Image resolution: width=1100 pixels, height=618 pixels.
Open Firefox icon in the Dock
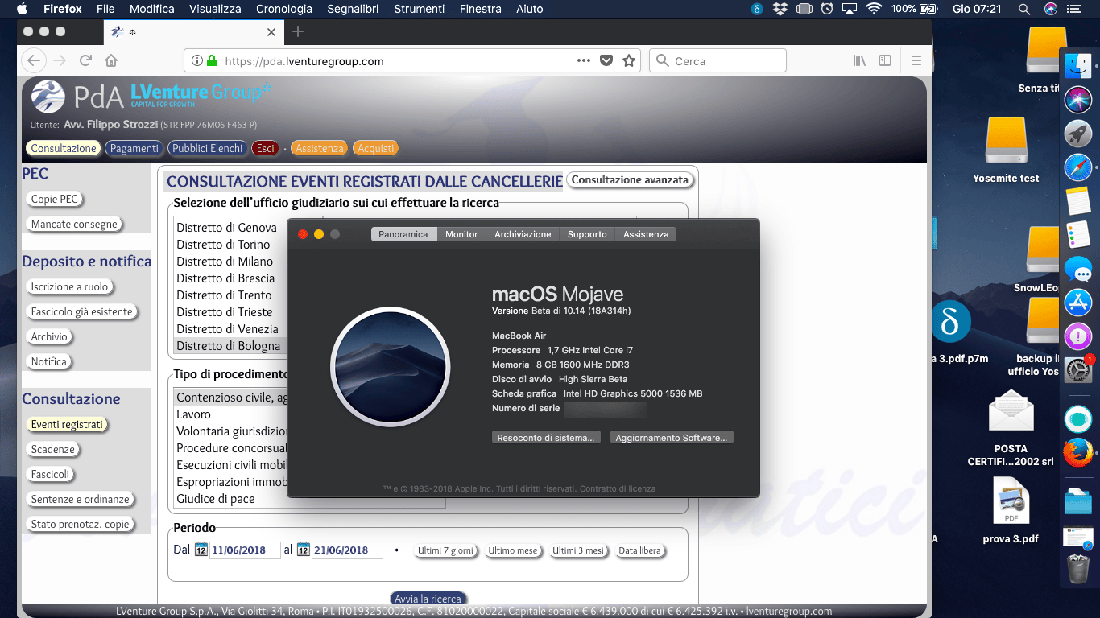pos(1077,453)
